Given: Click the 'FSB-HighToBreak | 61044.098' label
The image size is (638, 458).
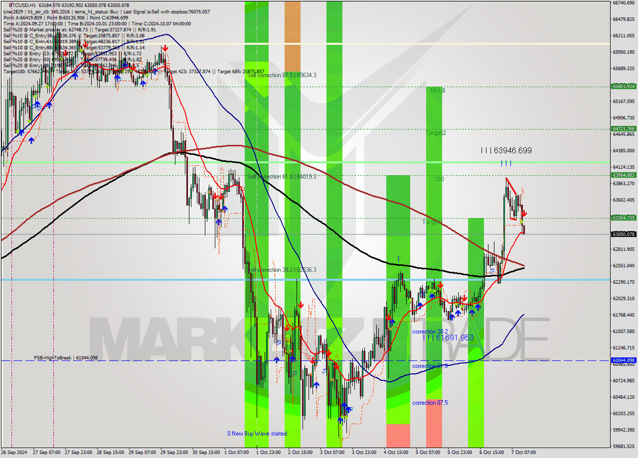Looking at the screenshot, I should click(x=66, y=358).
